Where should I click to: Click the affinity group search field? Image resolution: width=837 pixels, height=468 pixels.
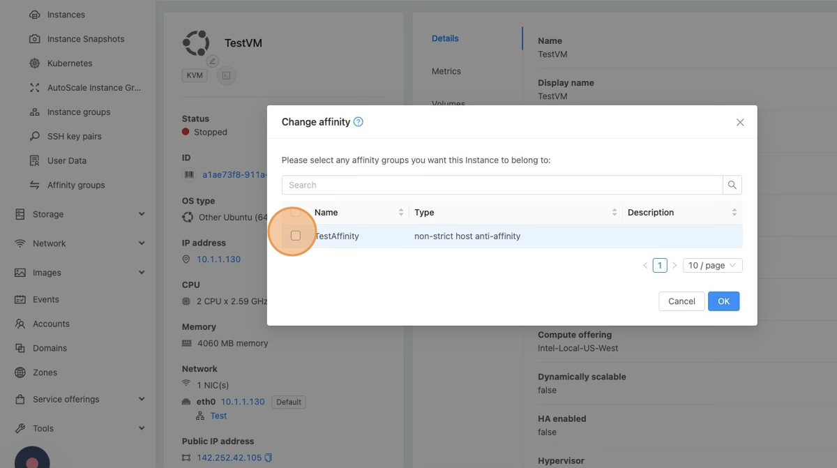(502, 185)
